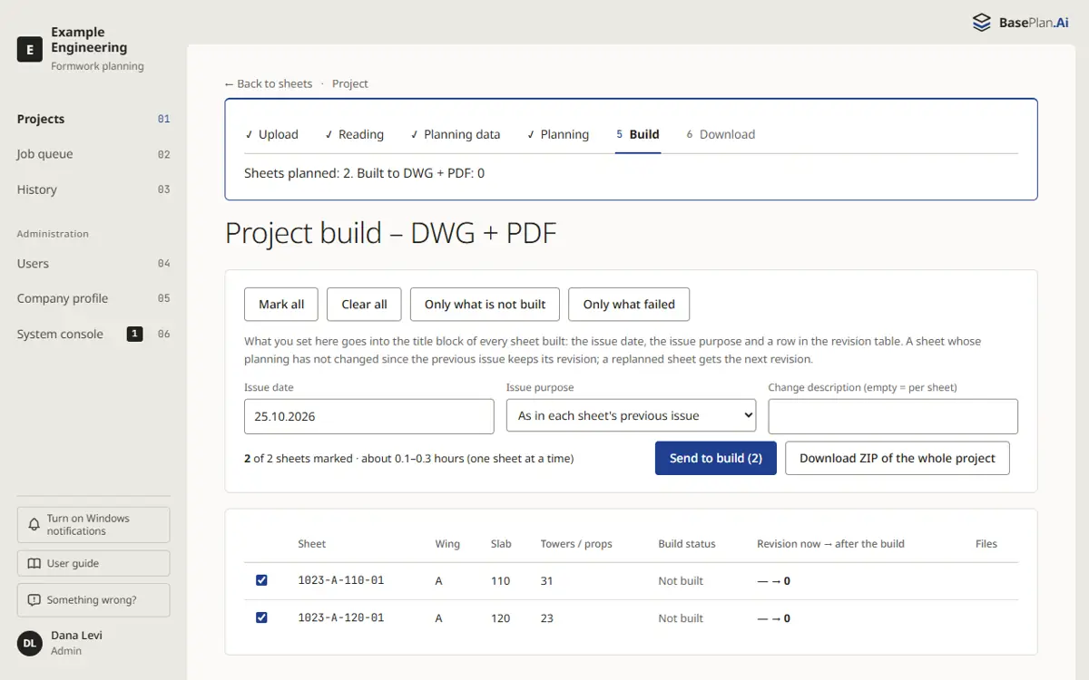Click the Files column header
The image size is (1089, 680).
pyautogui.click(x=986, y=544)
